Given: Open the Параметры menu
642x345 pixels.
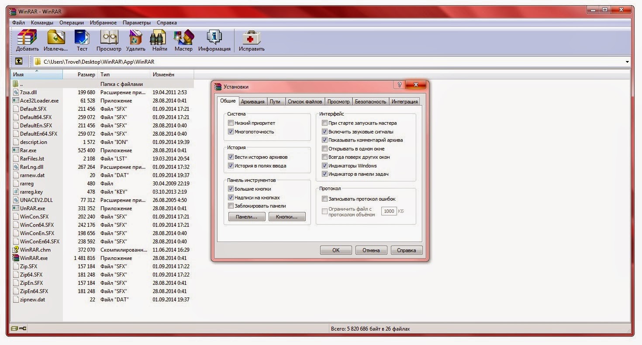Looking at the screenshot, I should click(x=137, y=22).
